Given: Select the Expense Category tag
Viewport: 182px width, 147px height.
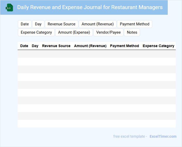Looking at the screenshot, I should (36, 32).
